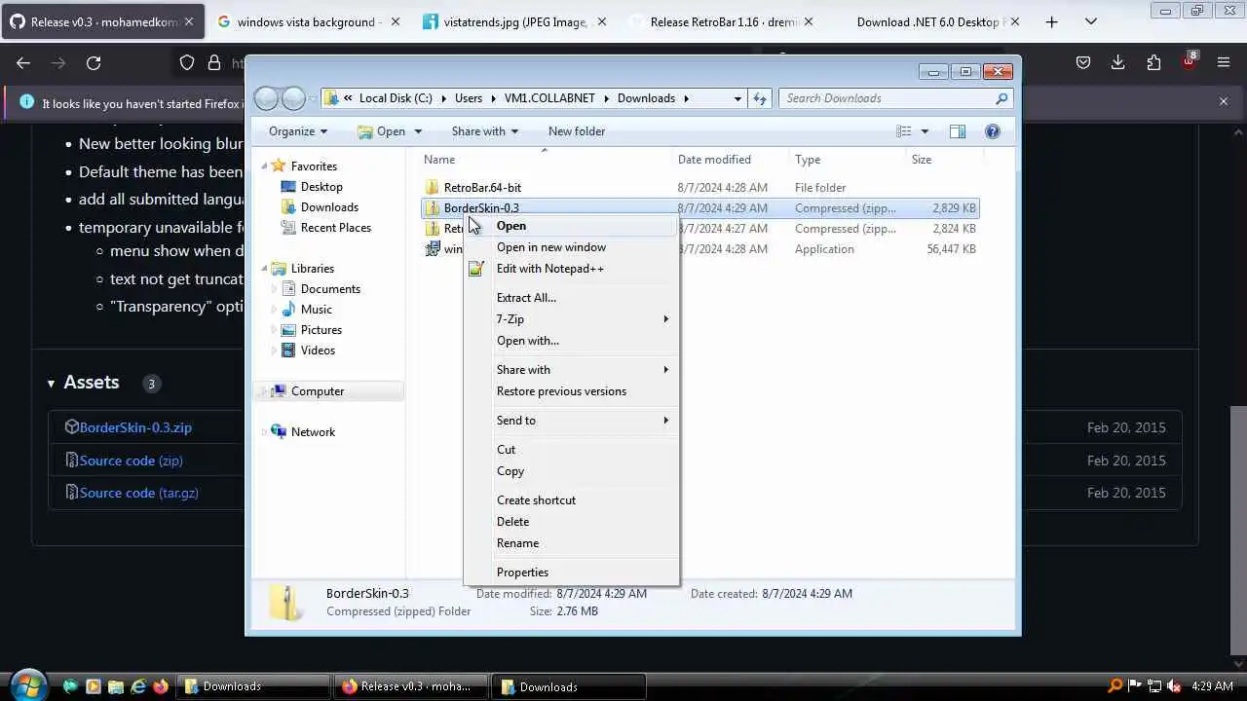1247x701 pixels.
Task: Close the vistatrends.jpg tab
Action: (x=600, y=21)
